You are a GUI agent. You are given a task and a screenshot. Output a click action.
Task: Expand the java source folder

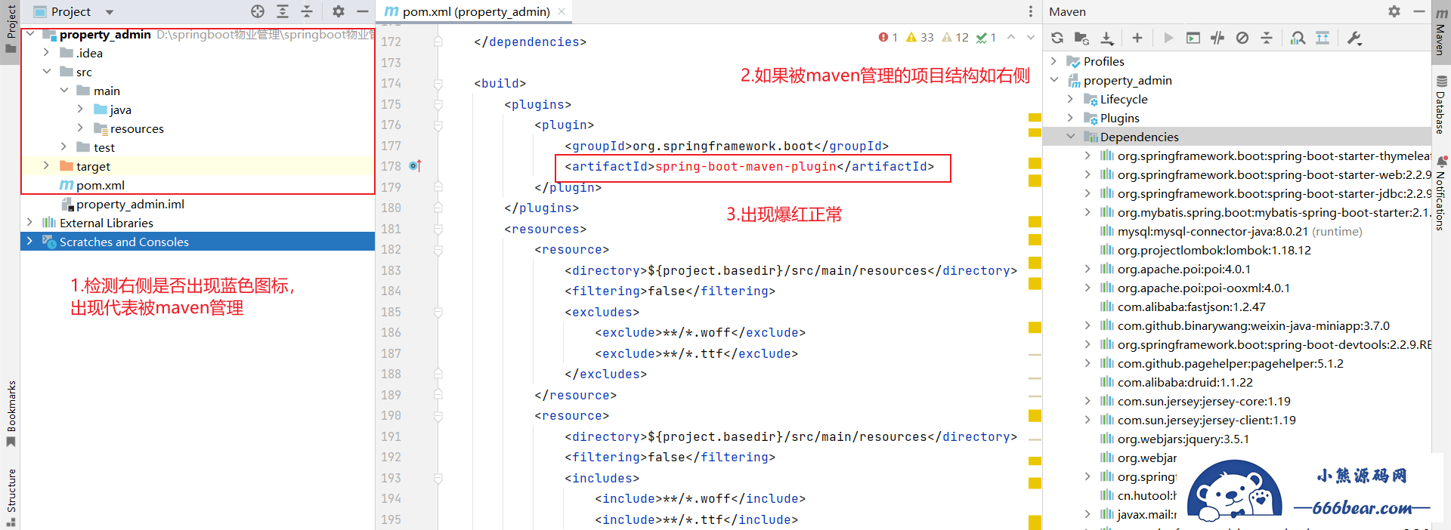(80, 109)
